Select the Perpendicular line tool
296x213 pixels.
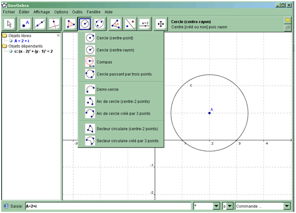pos(54,24)
